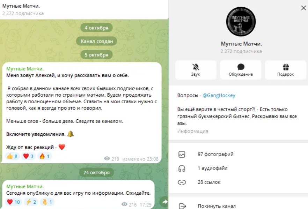308x209 pixels.
Task: Open the @GangHockey link
Action: click(219, 95)
